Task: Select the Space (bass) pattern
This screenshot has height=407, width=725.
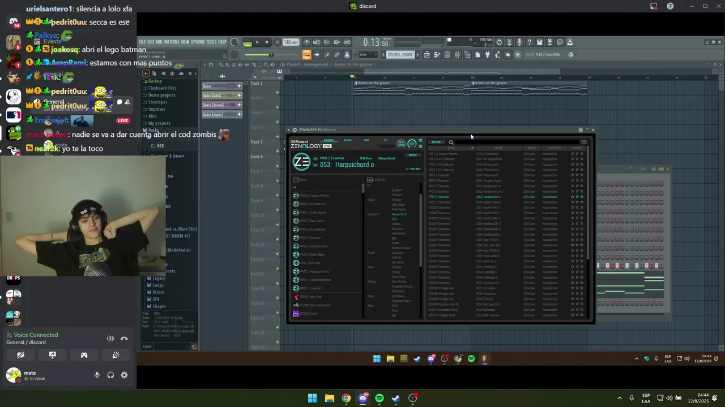Action: click(x=222, y=95)
